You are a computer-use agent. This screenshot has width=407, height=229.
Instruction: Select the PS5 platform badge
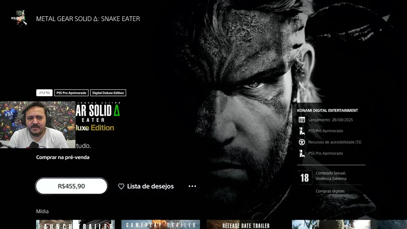coord(44,93)
